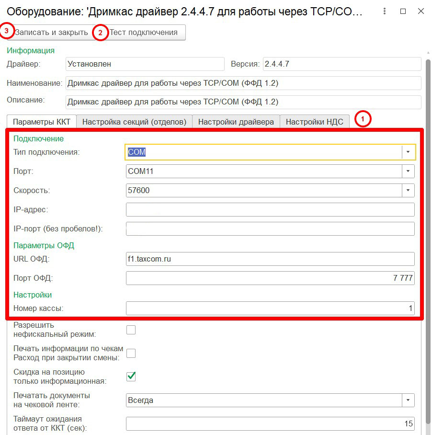432x435 pixels.
Task: Click the 'IP-адрес' input field
Action: (270, 210)
